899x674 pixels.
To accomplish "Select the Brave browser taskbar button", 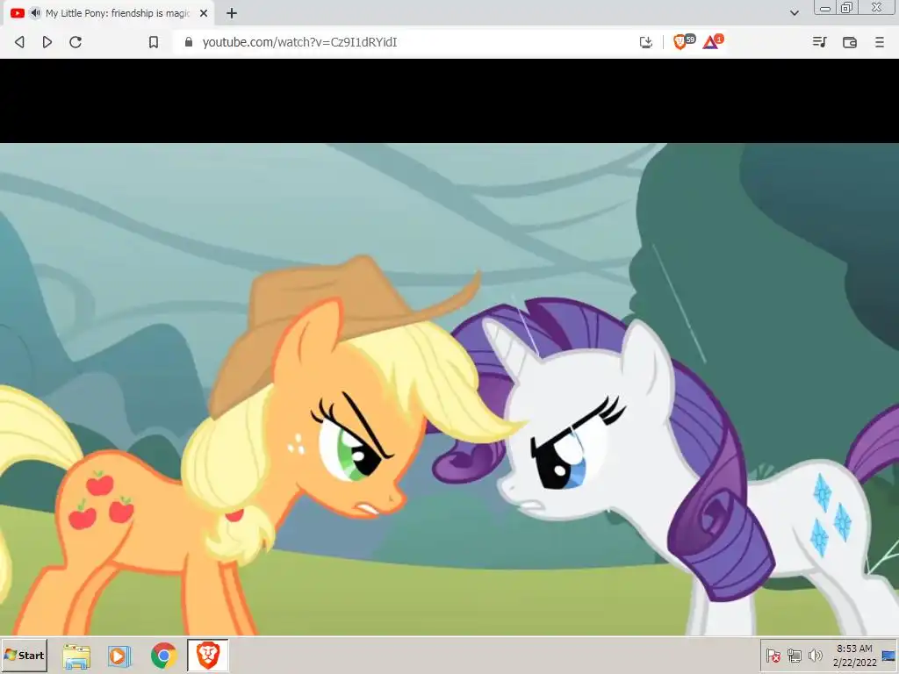I will (x=207, y=655).
